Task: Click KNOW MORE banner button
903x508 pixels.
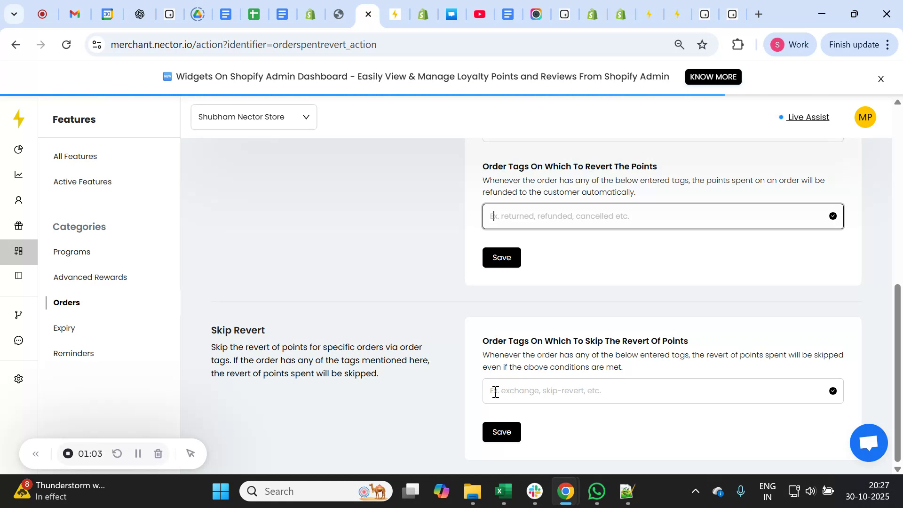Action: click(x=713, y=77)
